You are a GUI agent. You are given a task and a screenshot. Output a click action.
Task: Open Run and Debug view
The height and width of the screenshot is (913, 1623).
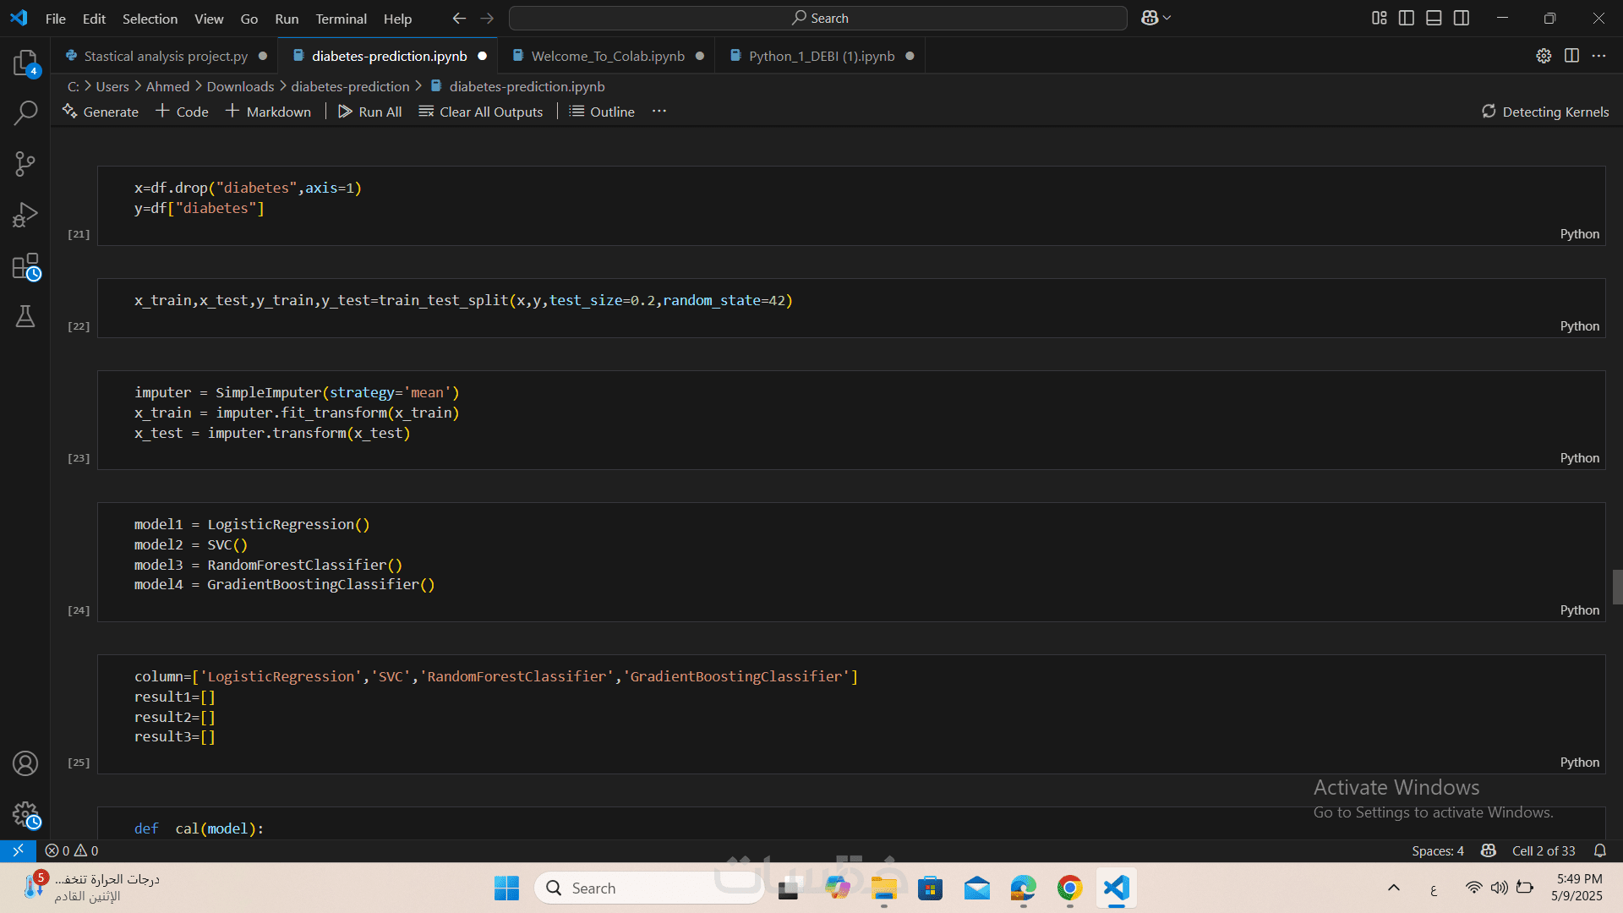(25, 215)
